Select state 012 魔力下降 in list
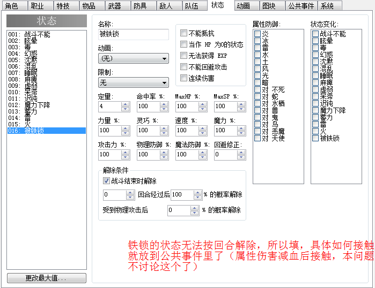Viewport: 375px width, 288px height. 46,105
